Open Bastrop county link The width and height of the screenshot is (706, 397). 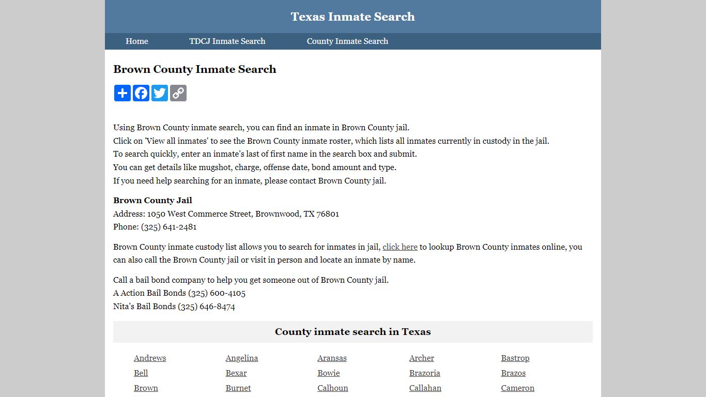[x=515, y=358]
